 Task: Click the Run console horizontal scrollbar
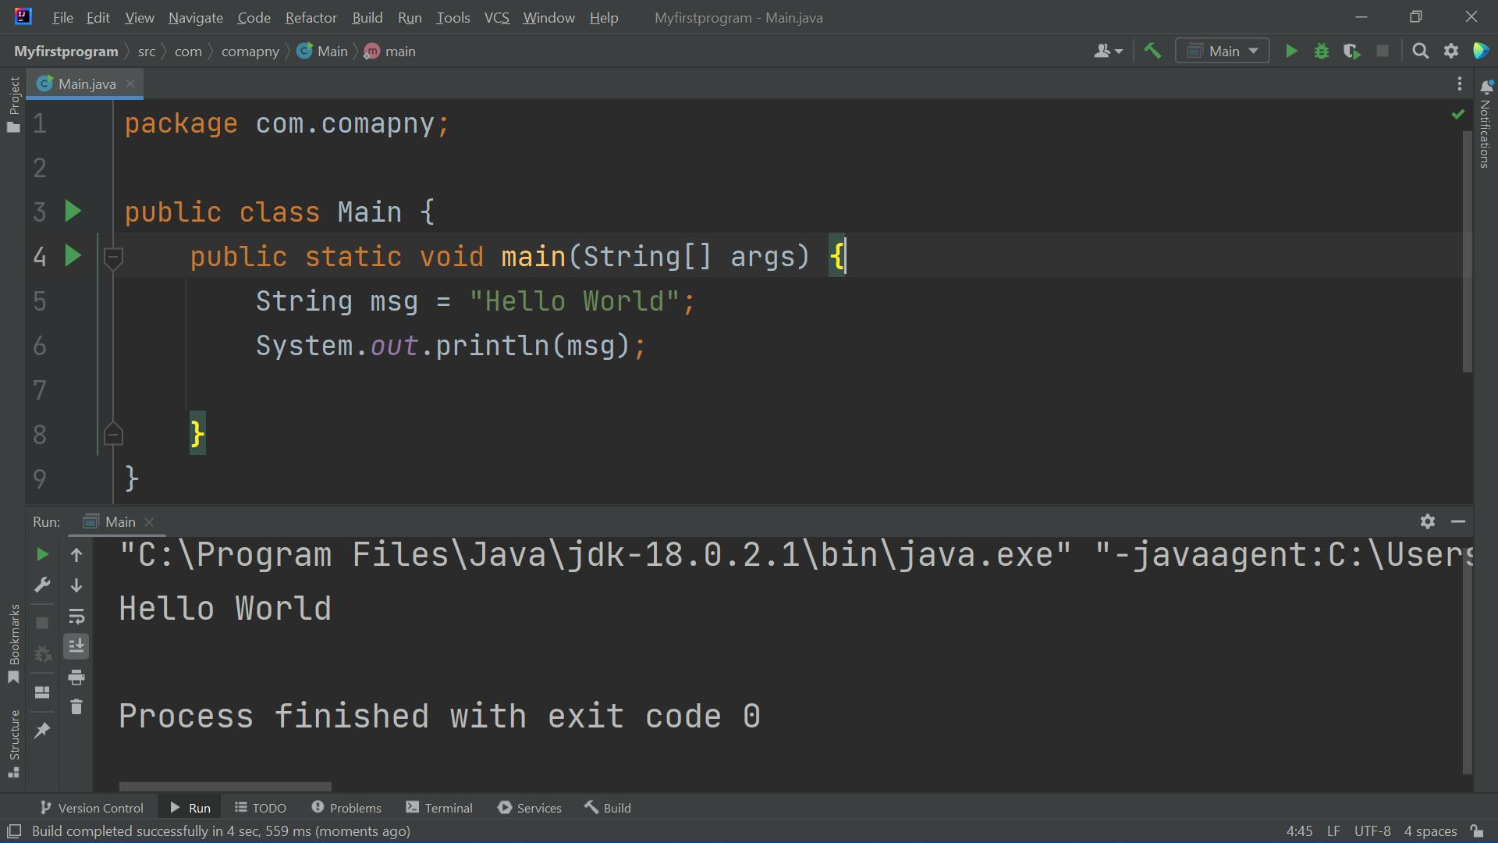[225, 786]
